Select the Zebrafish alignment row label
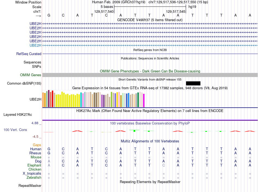This screenshot has width=258, height=192. [x=34, y=178]
